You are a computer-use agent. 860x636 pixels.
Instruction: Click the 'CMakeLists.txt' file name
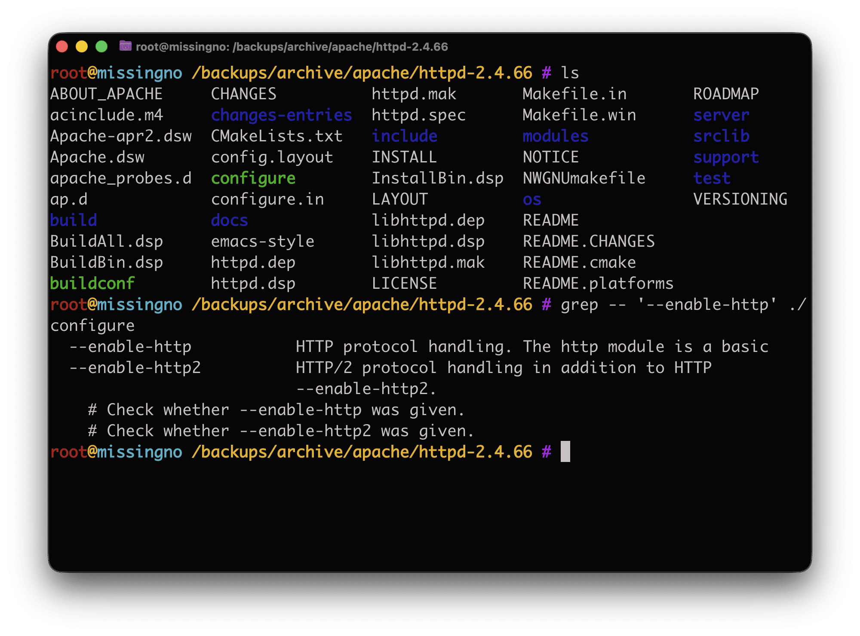[276, 136]
